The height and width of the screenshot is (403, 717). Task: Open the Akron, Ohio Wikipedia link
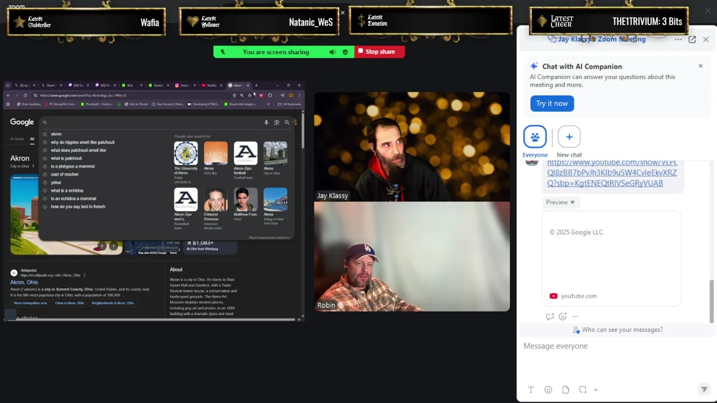pyautogui.click(x=24, y=282)
